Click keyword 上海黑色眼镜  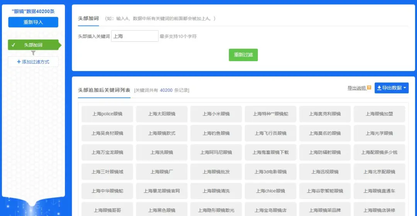tap(162, 209)
